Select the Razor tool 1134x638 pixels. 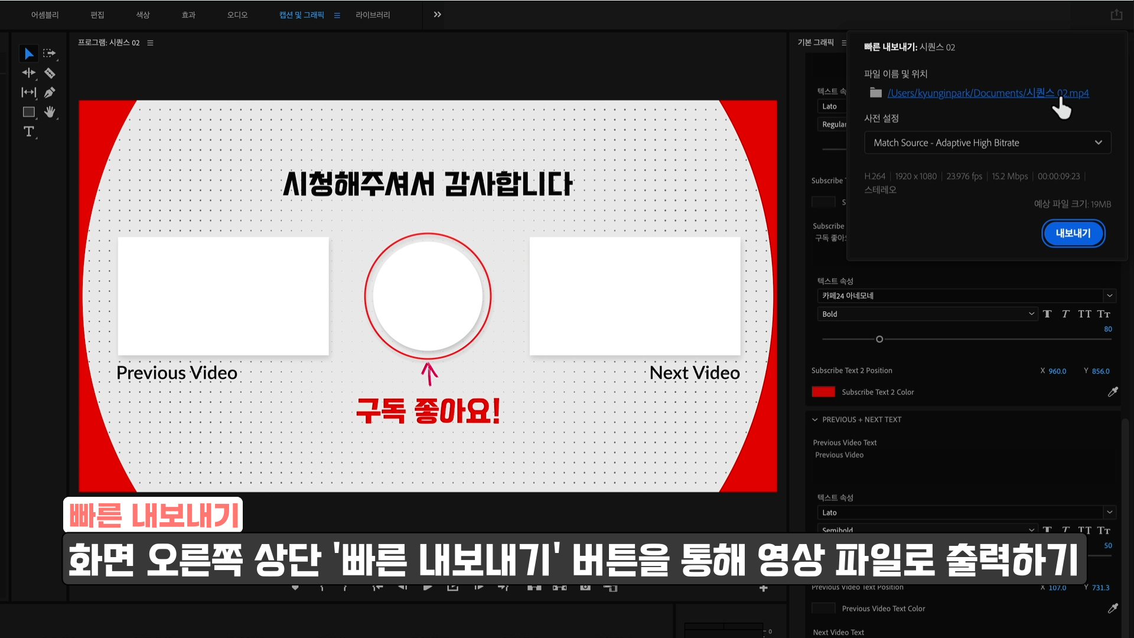(50, 73)
